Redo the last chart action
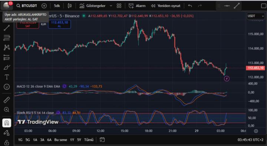 click(200, 6)
